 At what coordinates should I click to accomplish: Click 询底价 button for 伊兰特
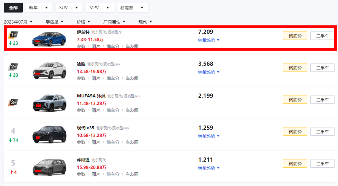[x=295, y=36]
